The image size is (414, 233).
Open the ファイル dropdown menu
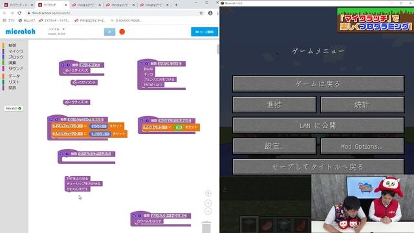(x=56, y=29)
